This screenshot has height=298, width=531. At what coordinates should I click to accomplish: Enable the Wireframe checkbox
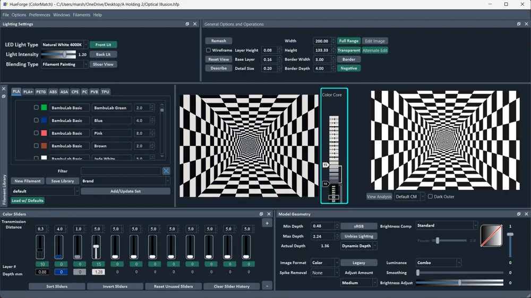(208, 50)
